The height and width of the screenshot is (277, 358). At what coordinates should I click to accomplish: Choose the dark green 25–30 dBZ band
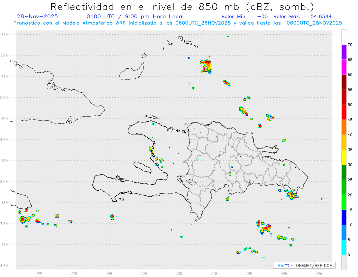(344, 172)
